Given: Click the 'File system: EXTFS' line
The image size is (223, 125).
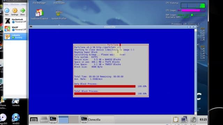Looking at the screenshot, I should tap(86, 57).
